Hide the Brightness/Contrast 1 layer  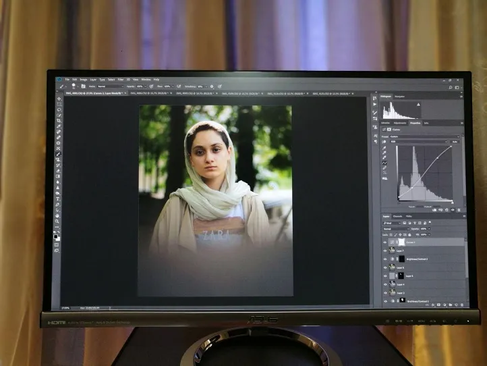[385, 301]
